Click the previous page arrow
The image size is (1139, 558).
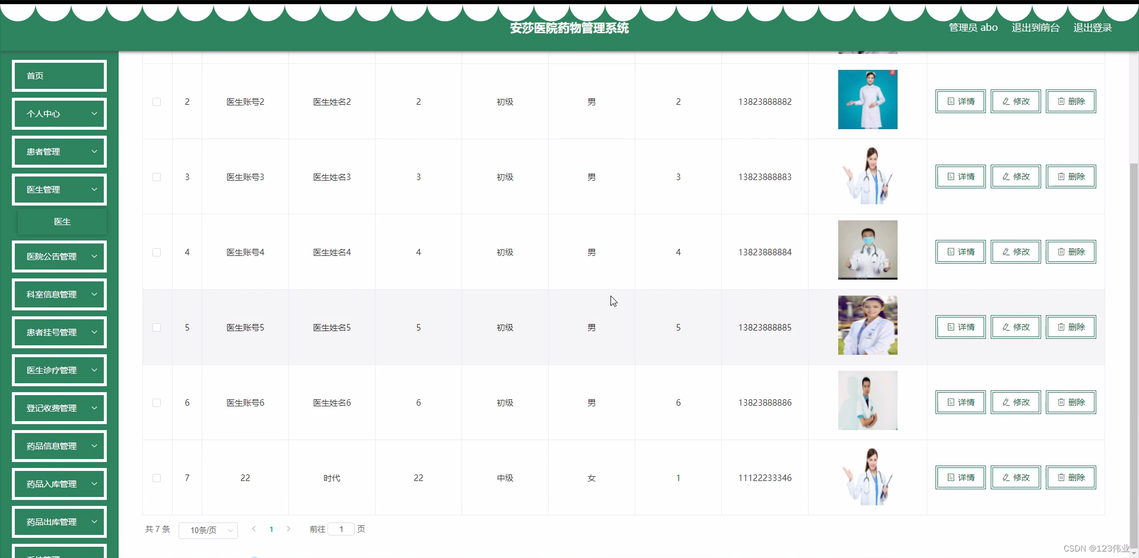(x=254, y=529)
